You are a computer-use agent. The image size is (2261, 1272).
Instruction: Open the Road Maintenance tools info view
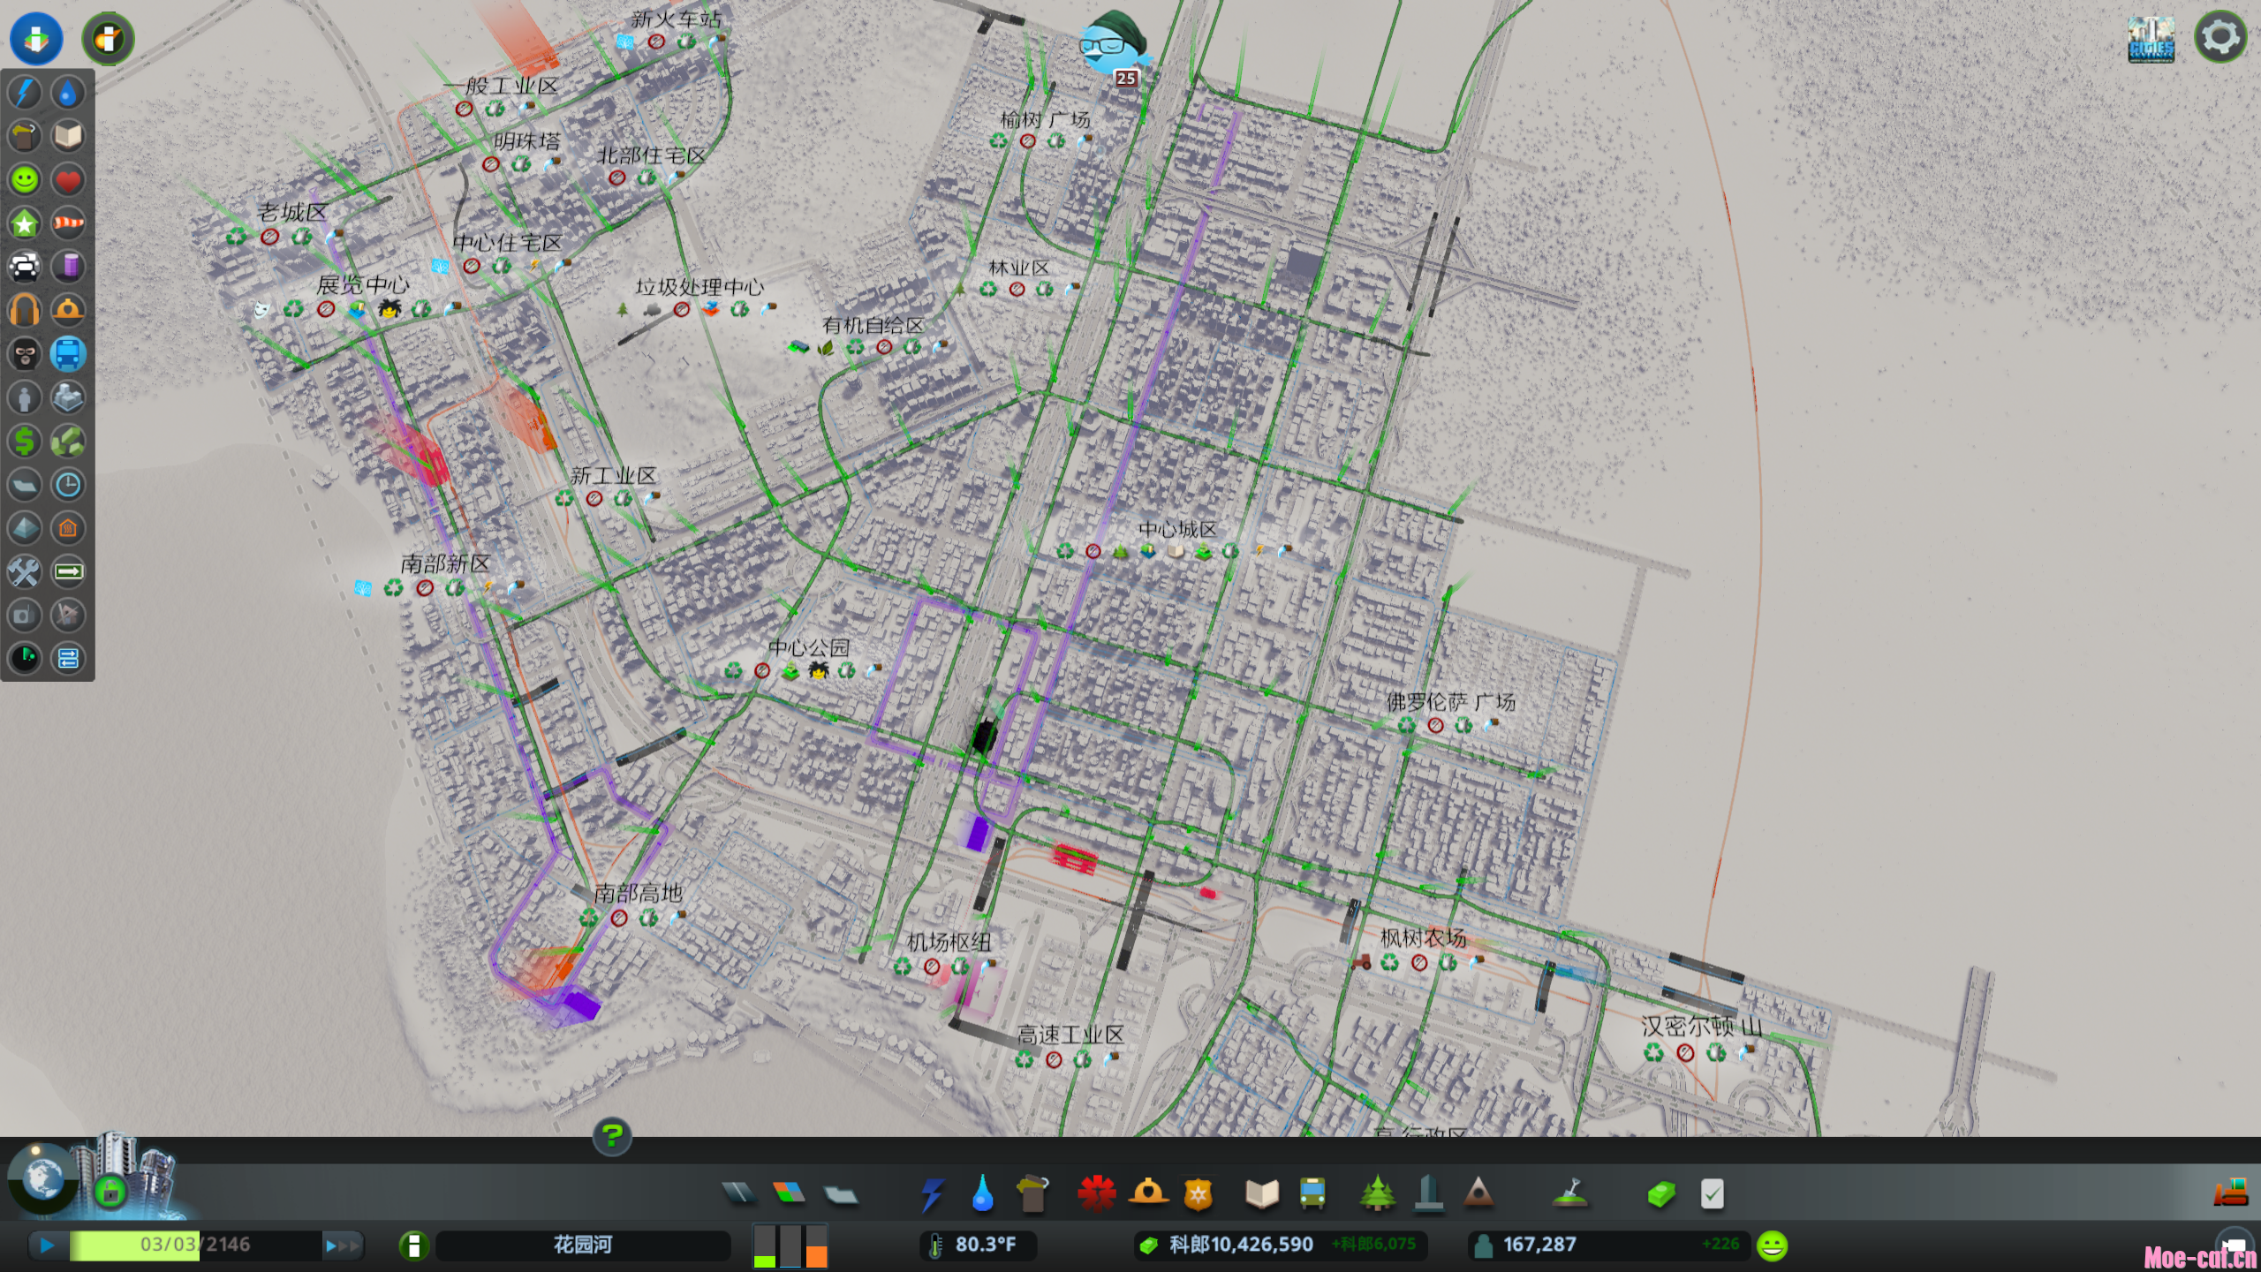click(x=25, y=572)
